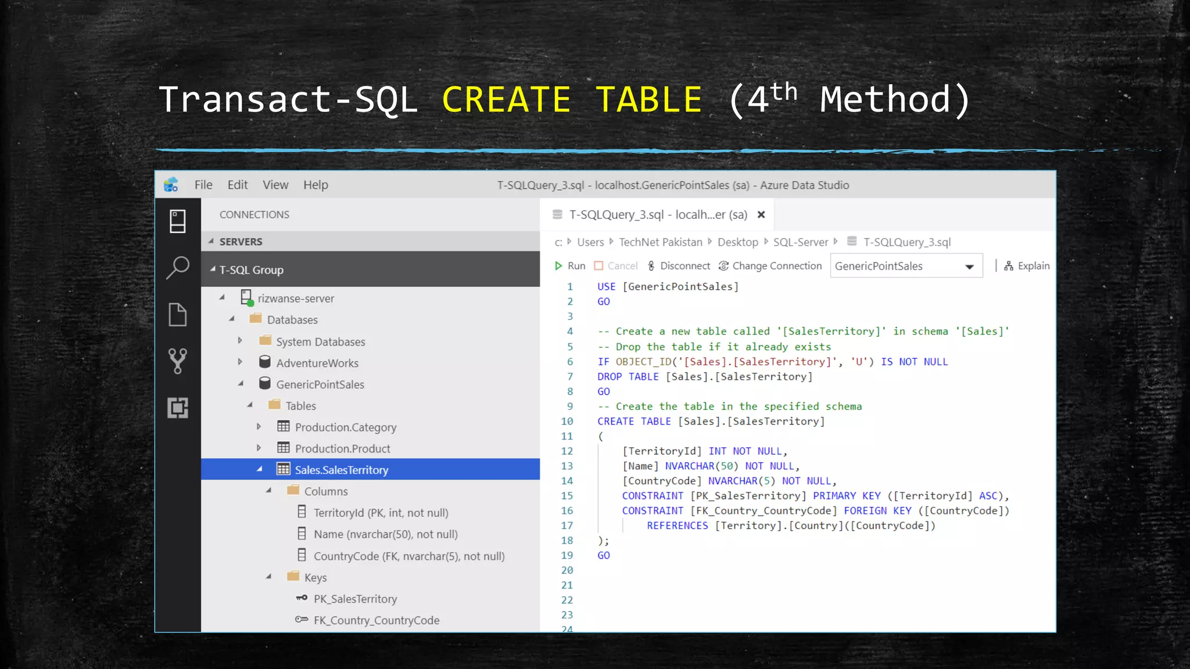1190x669 pixels.
Task: Click the Databases folder icon
Action: point(255,319)
